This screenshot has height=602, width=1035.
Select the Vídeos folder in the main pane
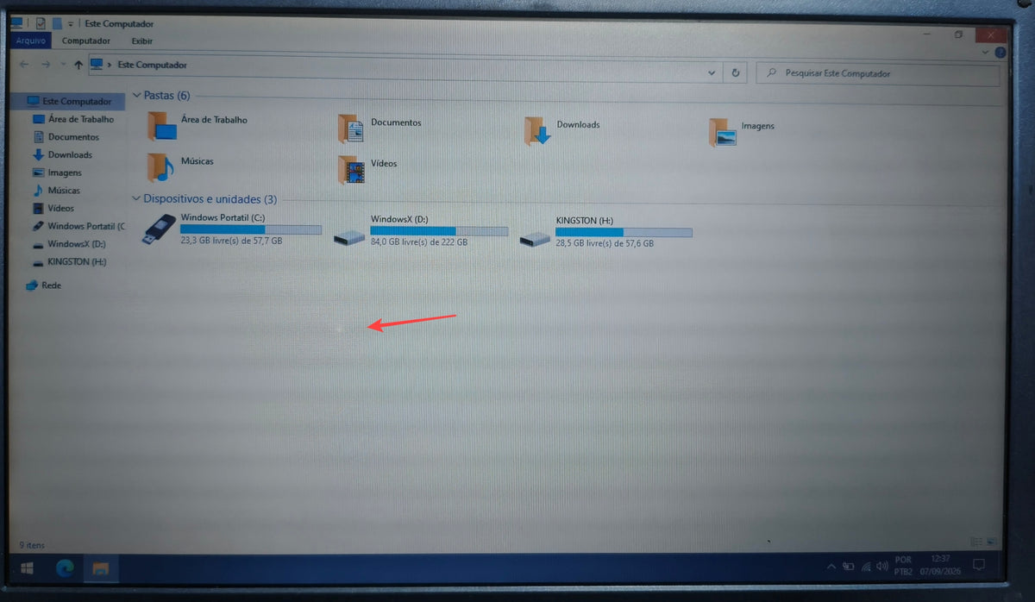367,169
